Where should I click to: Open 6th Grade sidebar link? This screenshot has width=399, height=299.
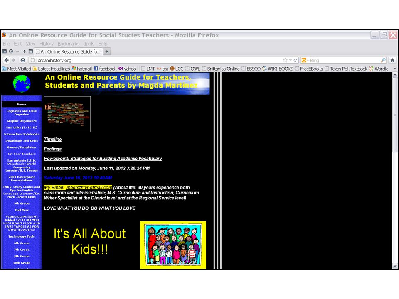point(22,243)
